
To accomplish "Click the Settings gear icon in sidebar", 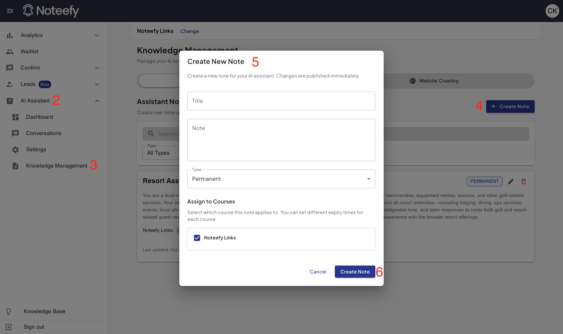I will coord(16,150).
